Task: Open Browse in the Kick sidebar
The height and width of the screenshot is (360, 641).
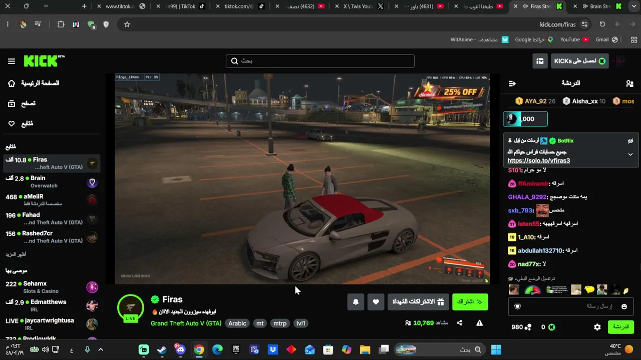Action: pyautogui.click(x=23, y=103)
